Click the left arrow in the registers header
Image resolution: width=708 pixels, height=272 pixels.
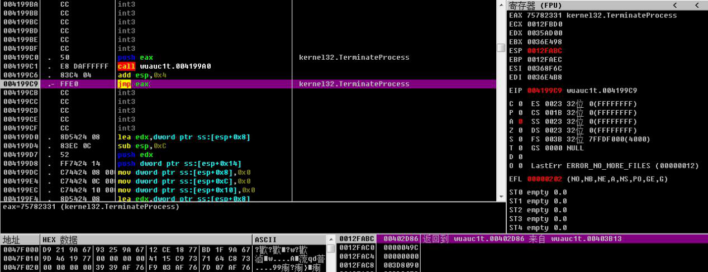pyautogui.click(x=674, y=6)
